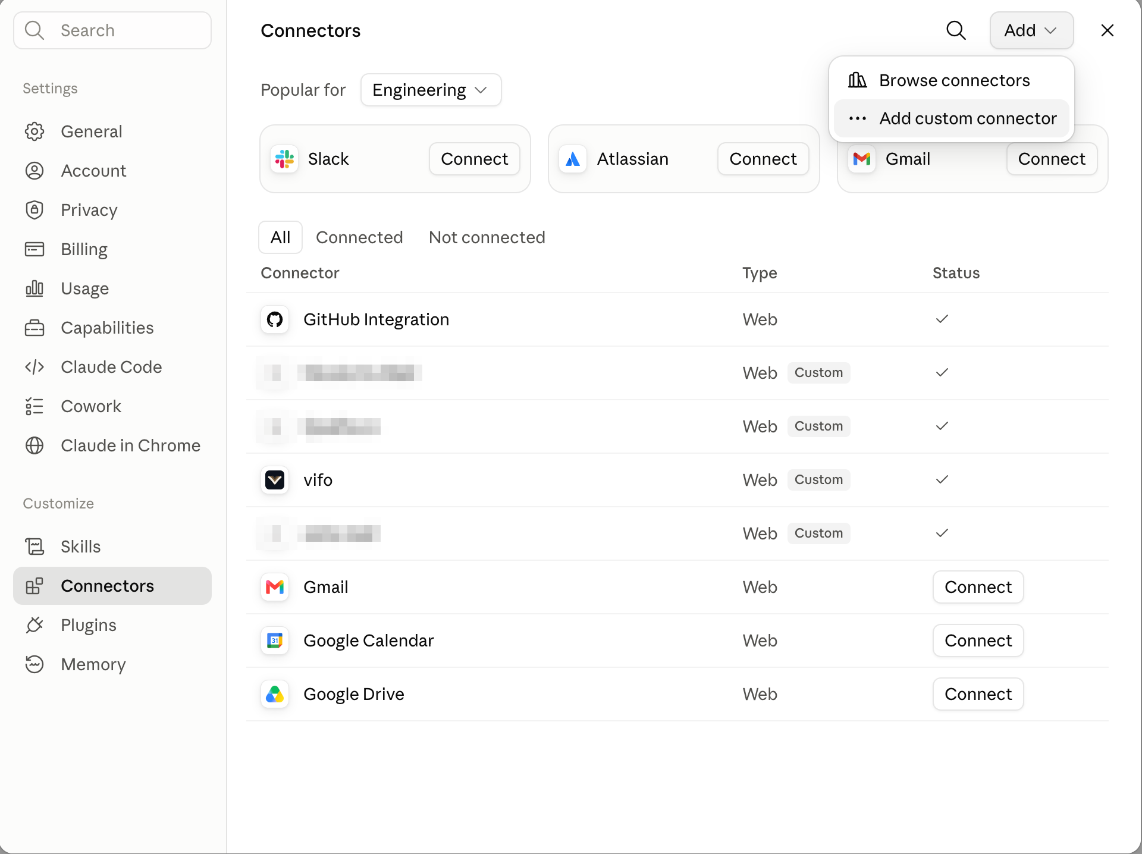This screenshot has width=1142, height=854.
Task: Click the Slack logo in popular card
Action: (284, 159)
